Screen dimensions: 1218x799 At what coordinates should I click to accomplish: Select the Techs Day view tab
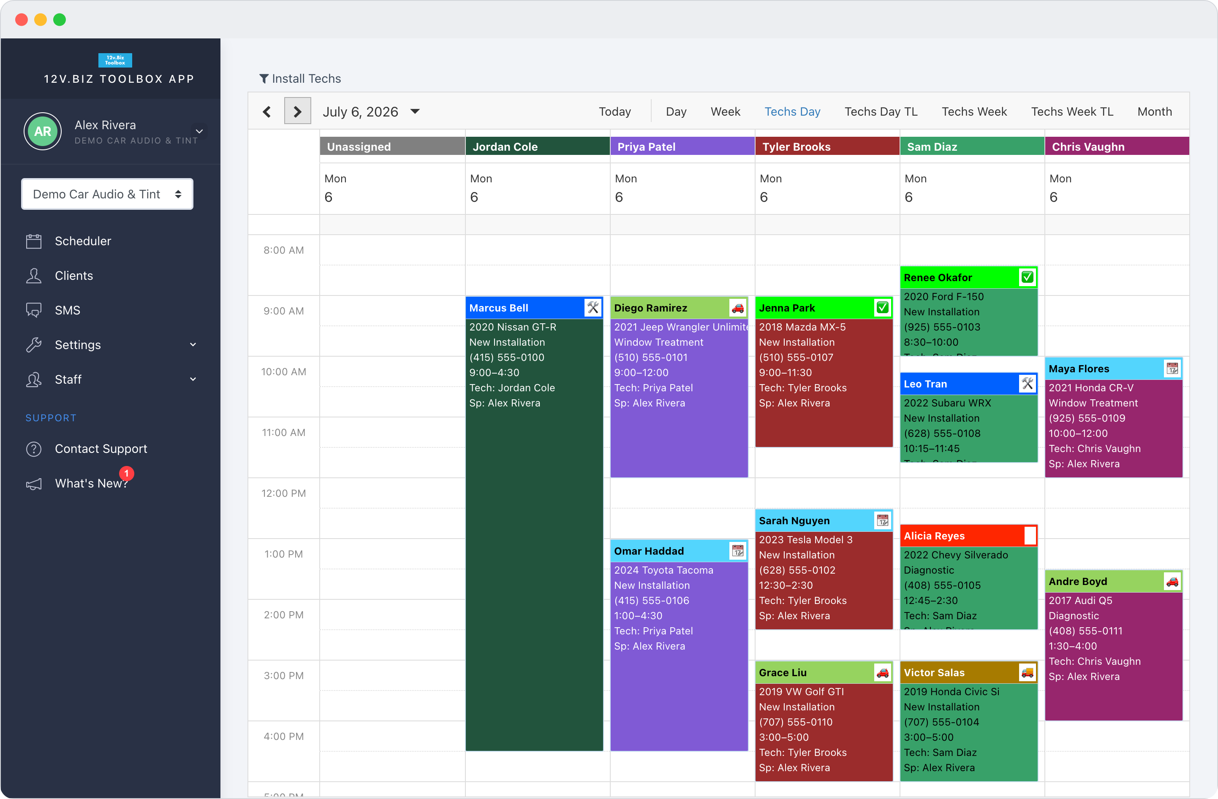pos(792,111)
